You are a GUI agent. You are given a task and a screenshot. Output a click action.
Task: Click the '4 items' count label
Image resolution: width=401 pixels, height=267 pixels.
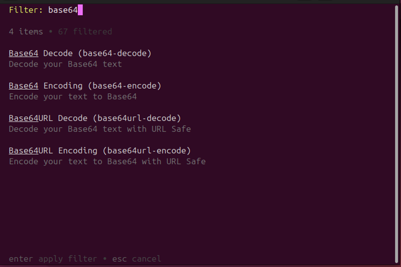[x=26, y=31]
